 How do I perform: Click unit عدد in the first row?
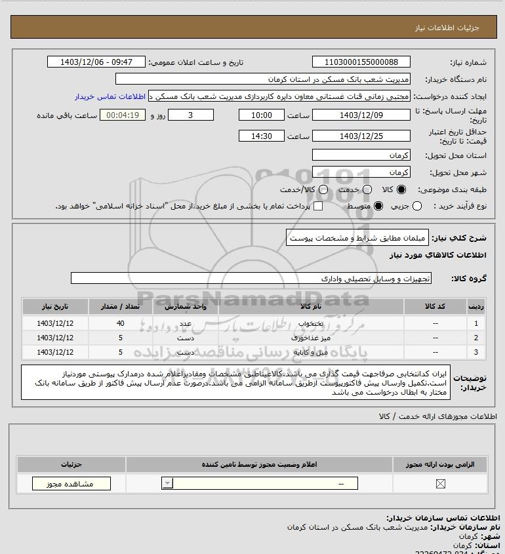(186, 324)
